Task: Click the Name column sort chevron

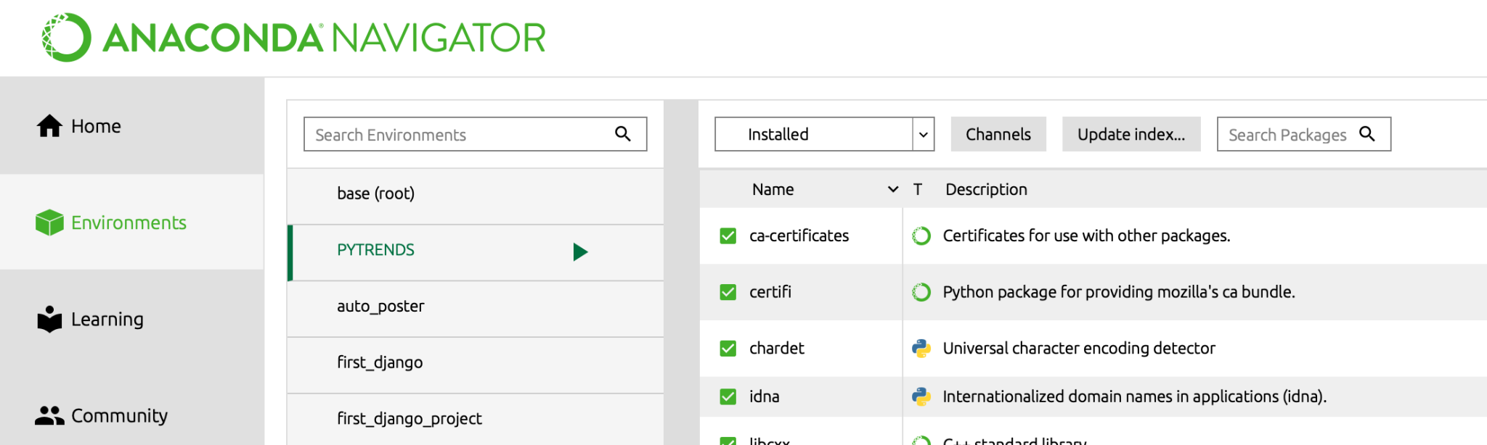Action: (x=892, y=190)
